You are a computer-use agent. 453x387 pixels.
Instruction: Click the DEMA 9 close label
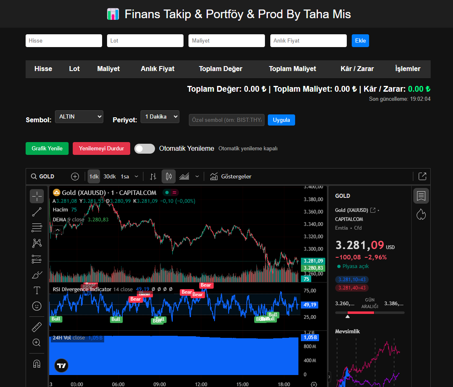(69, 220)
